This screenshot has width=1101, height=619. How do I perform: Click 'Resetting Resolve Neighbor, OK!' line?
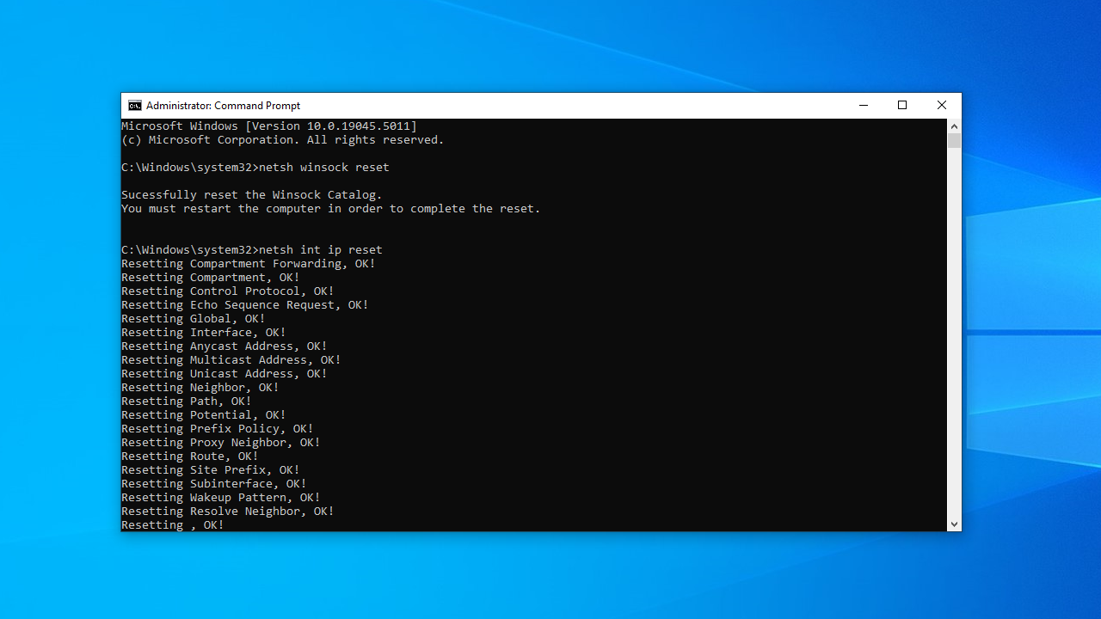click(228, 512)
